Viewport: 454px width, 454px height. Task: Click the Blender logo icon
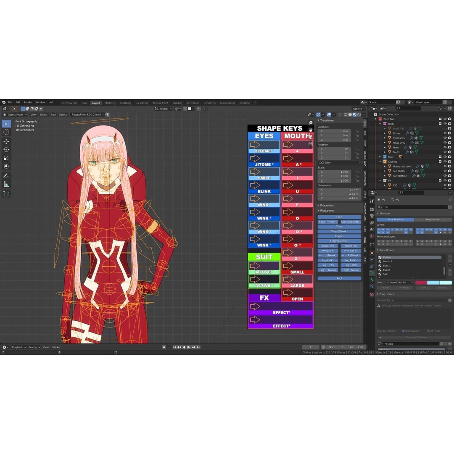tap(4, 102)
